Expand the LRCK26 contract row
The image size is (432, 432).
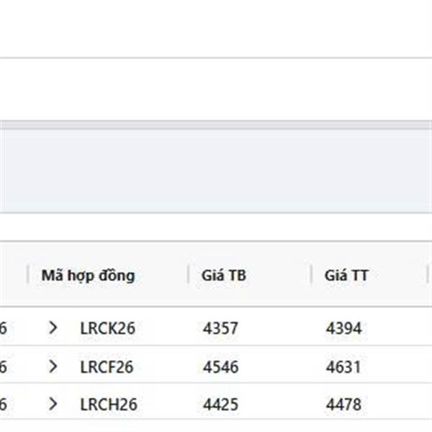coord(53,328)
